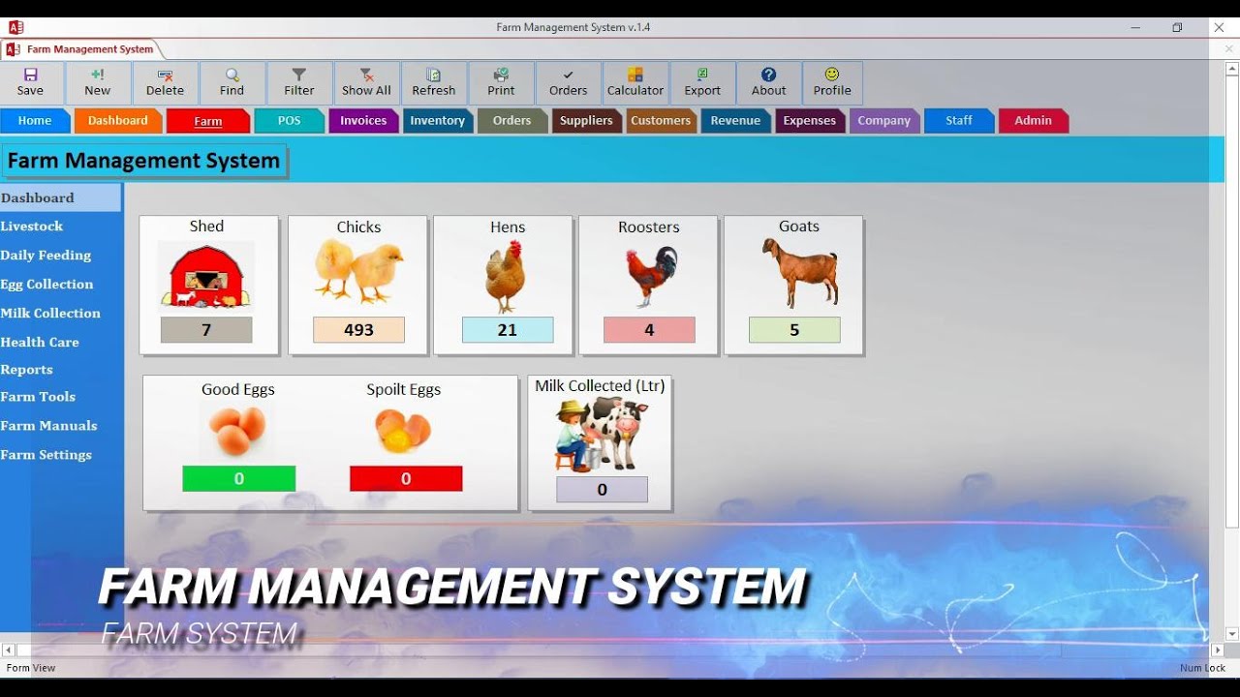Click the Goats picture

click(x=800, y=273)
